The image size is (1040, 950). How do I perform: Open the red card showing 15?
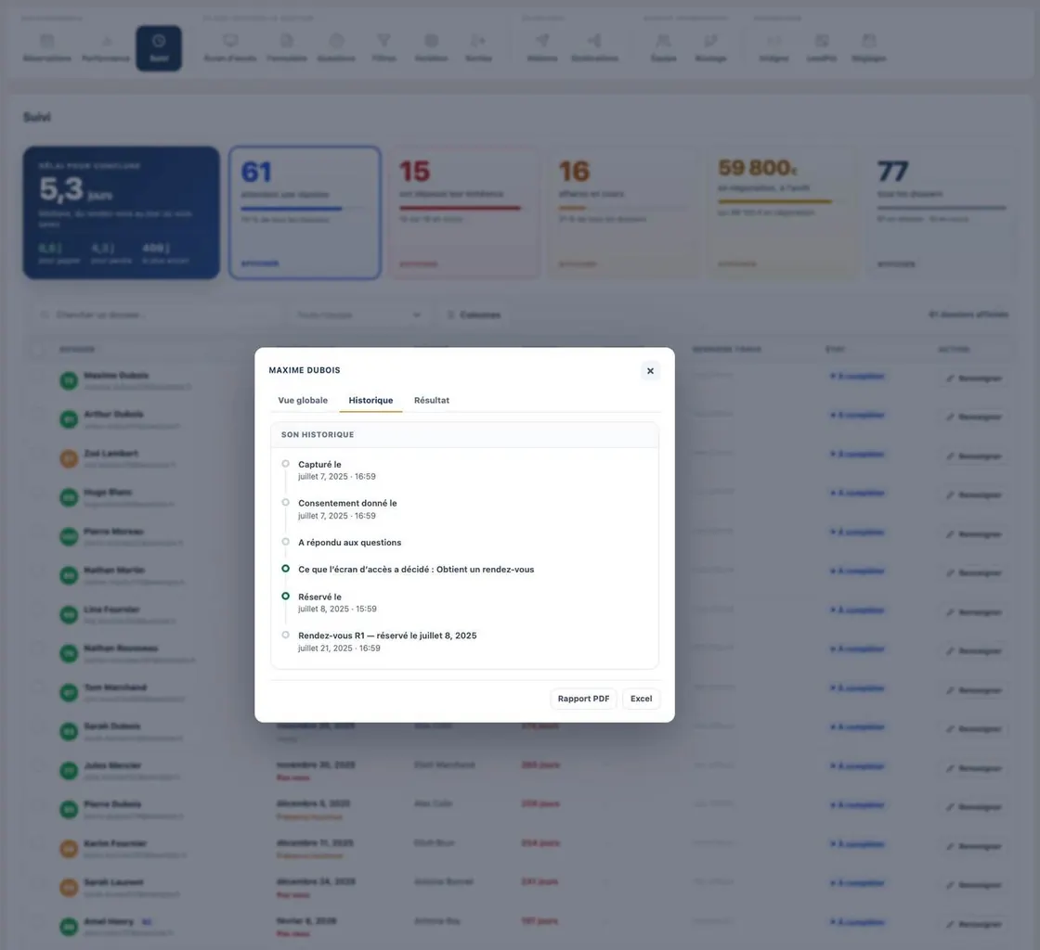point(463,212)
